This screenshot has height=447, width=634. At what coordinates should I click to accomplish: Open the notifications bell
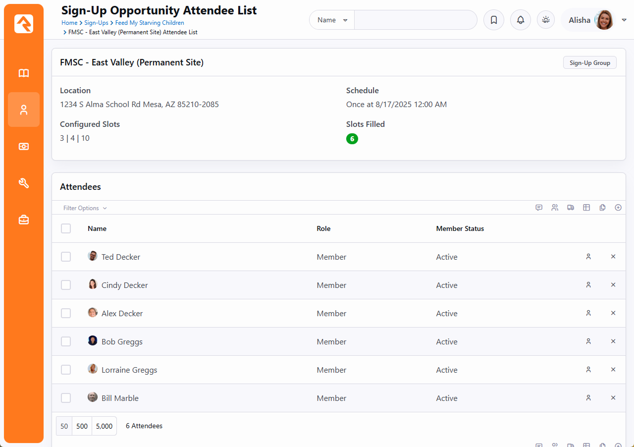coord(520,20)
